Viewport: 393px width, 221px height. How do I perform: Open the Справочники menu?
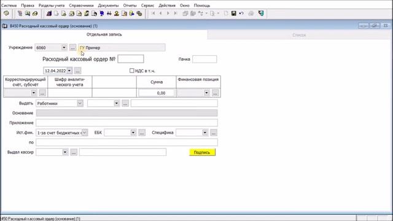tap(81, 6)
